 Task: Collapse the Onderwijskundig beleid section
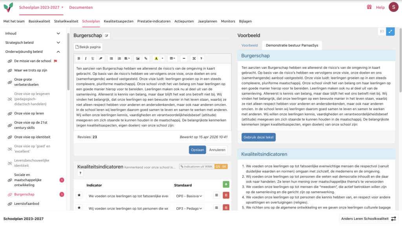pyautogui.click(x=33, y=52)
